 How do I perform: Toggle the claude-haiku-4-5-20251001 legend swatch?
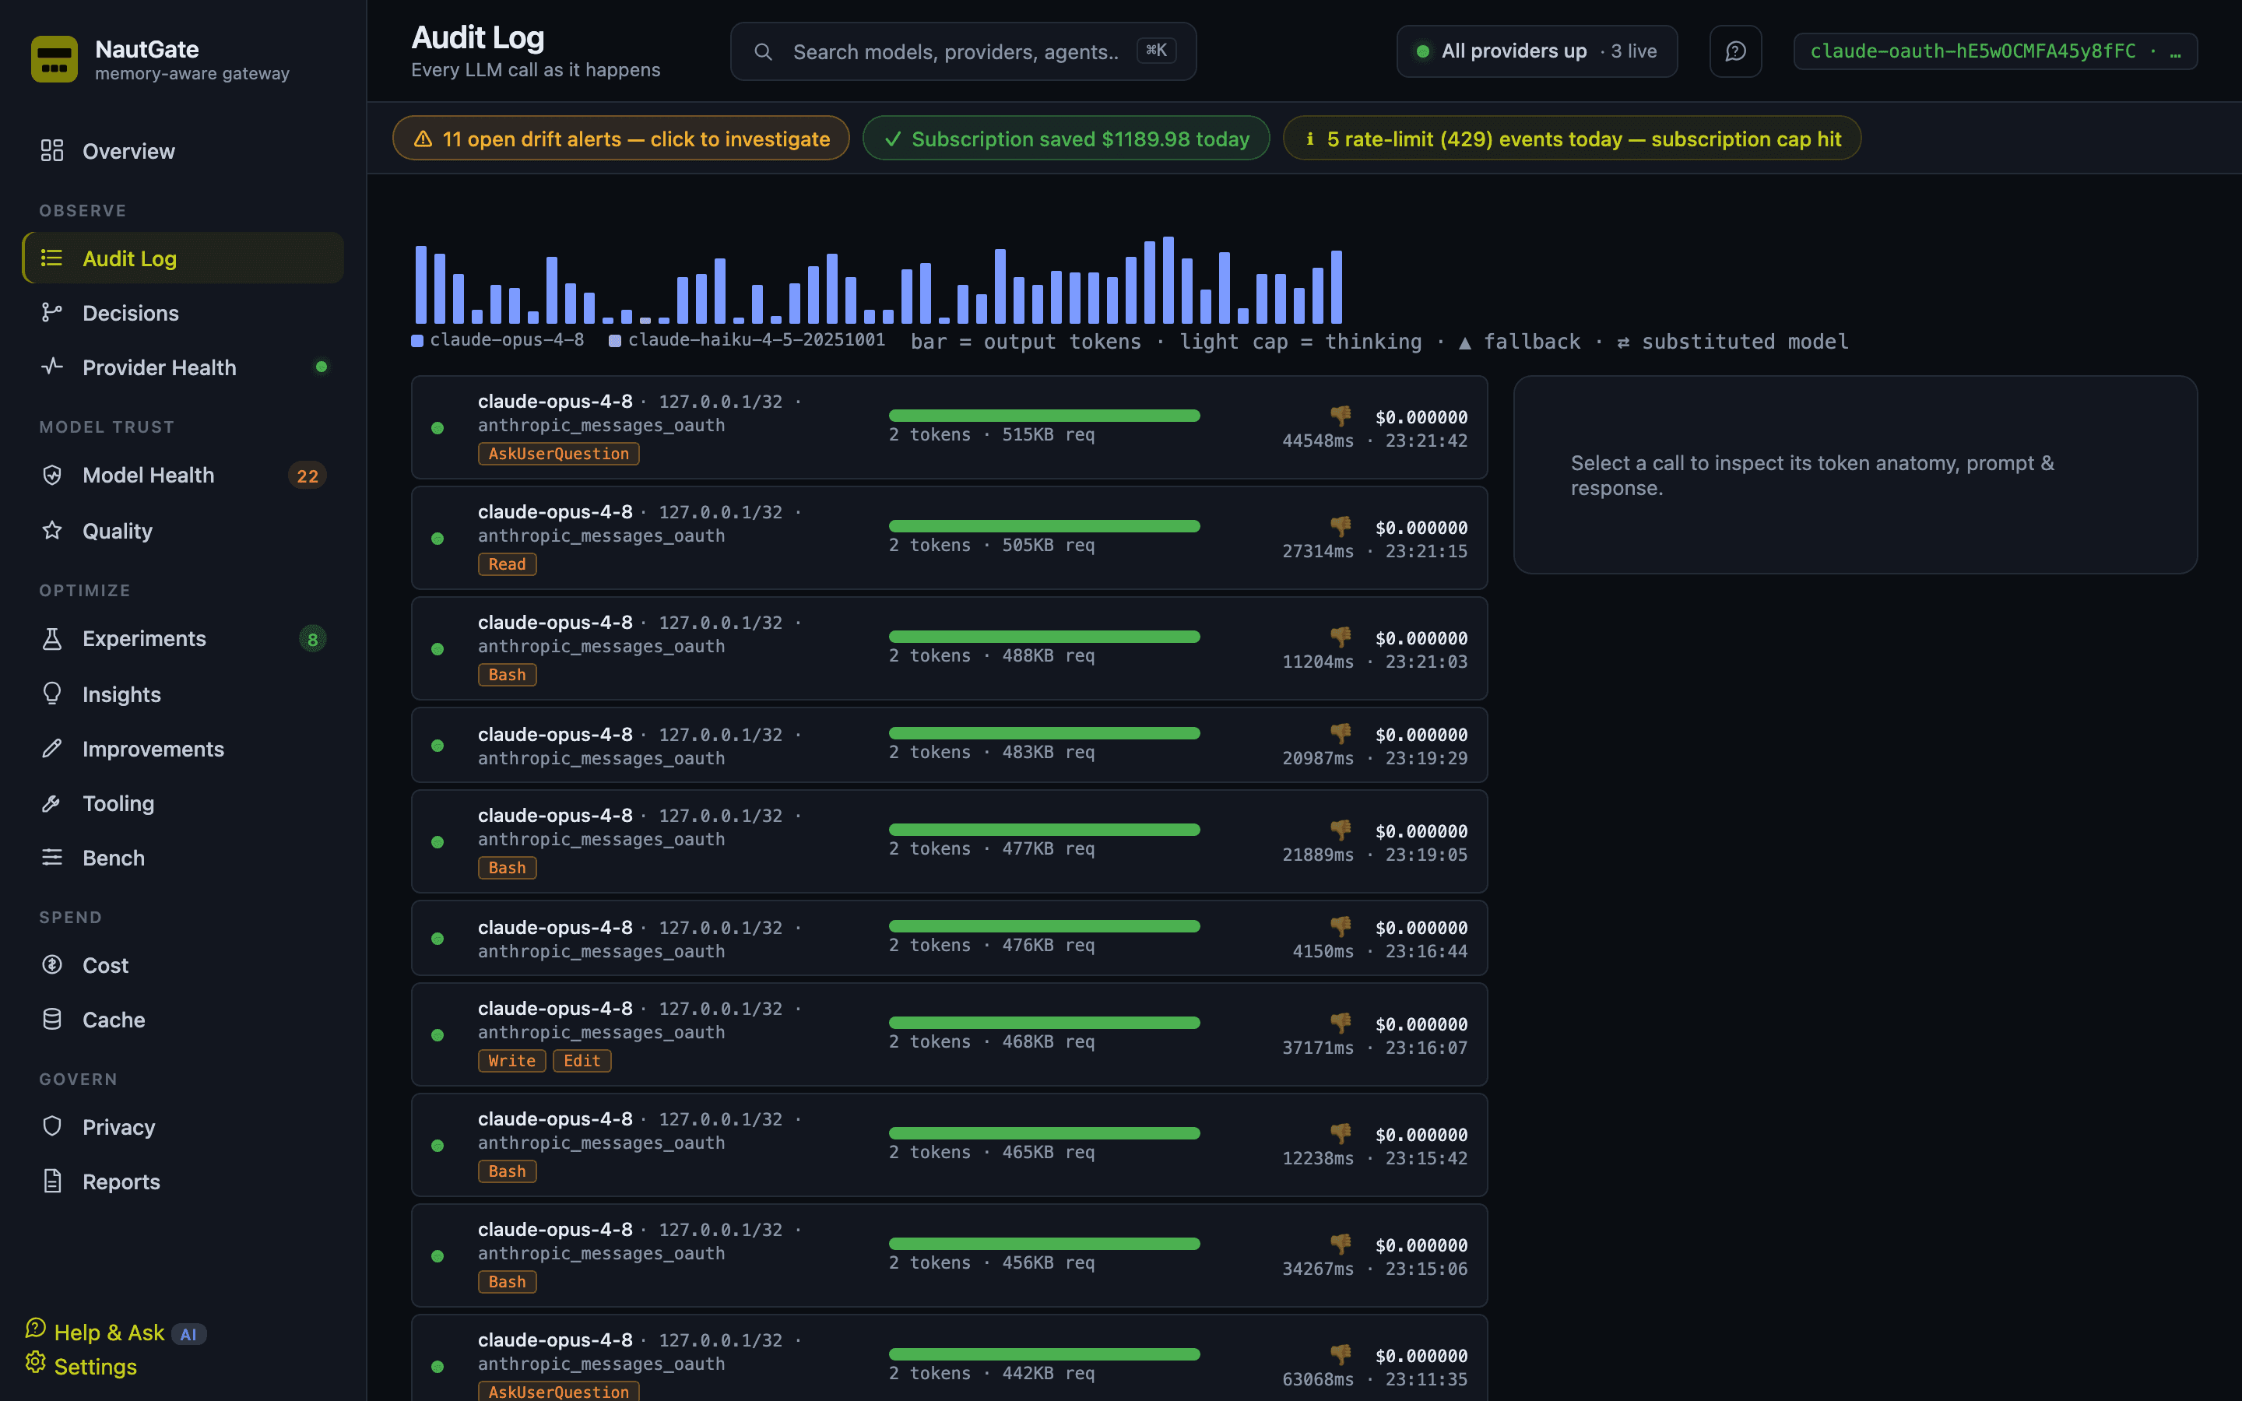[x=614, y=341]
